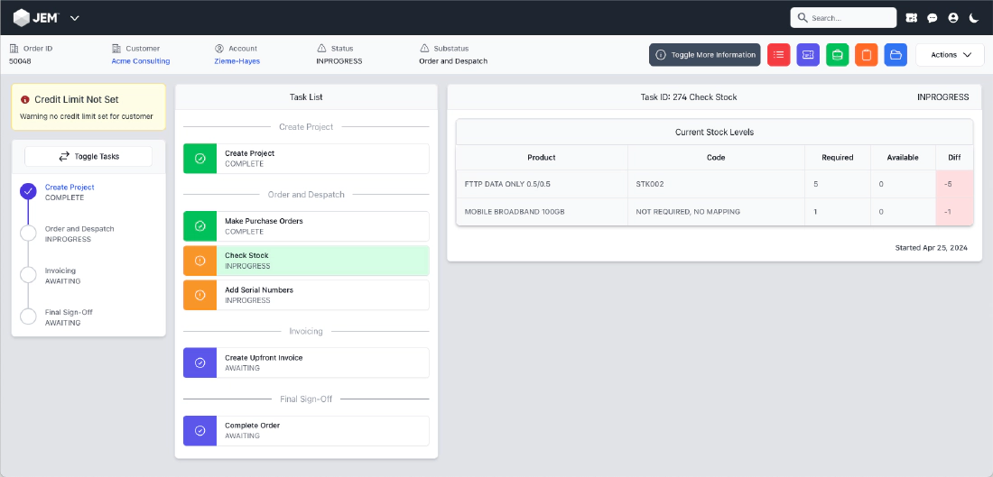Click the -5 diff cell
Screen dimensions: 993x477
954,184
